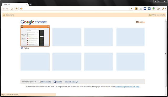Click the Google chrome logo
This screenshot has height=97, width=168.
[x=34, y=22]
